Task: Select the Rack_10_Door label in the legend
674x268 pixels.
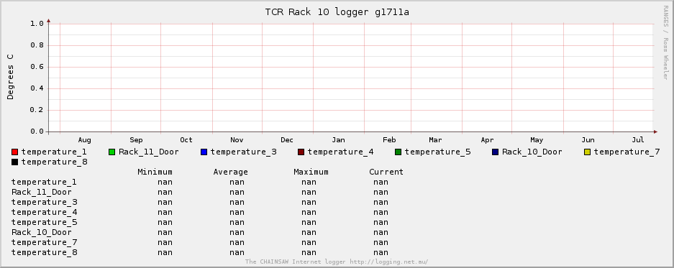Action: (x=532, y=152)
